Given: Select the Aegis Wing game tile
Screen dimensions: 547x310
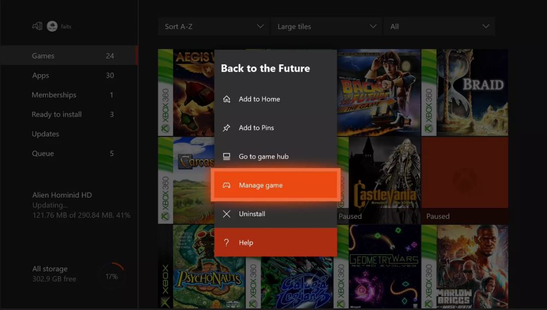Looking at the screenshot, I should pyautogui.click(x=186, y=92).
